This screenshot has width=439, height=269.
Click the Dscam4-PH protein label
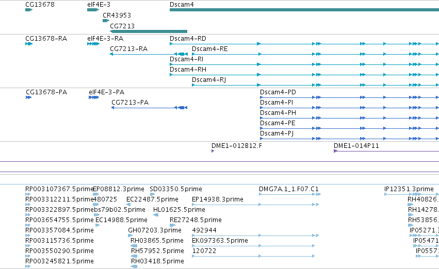tap(278, 113)
